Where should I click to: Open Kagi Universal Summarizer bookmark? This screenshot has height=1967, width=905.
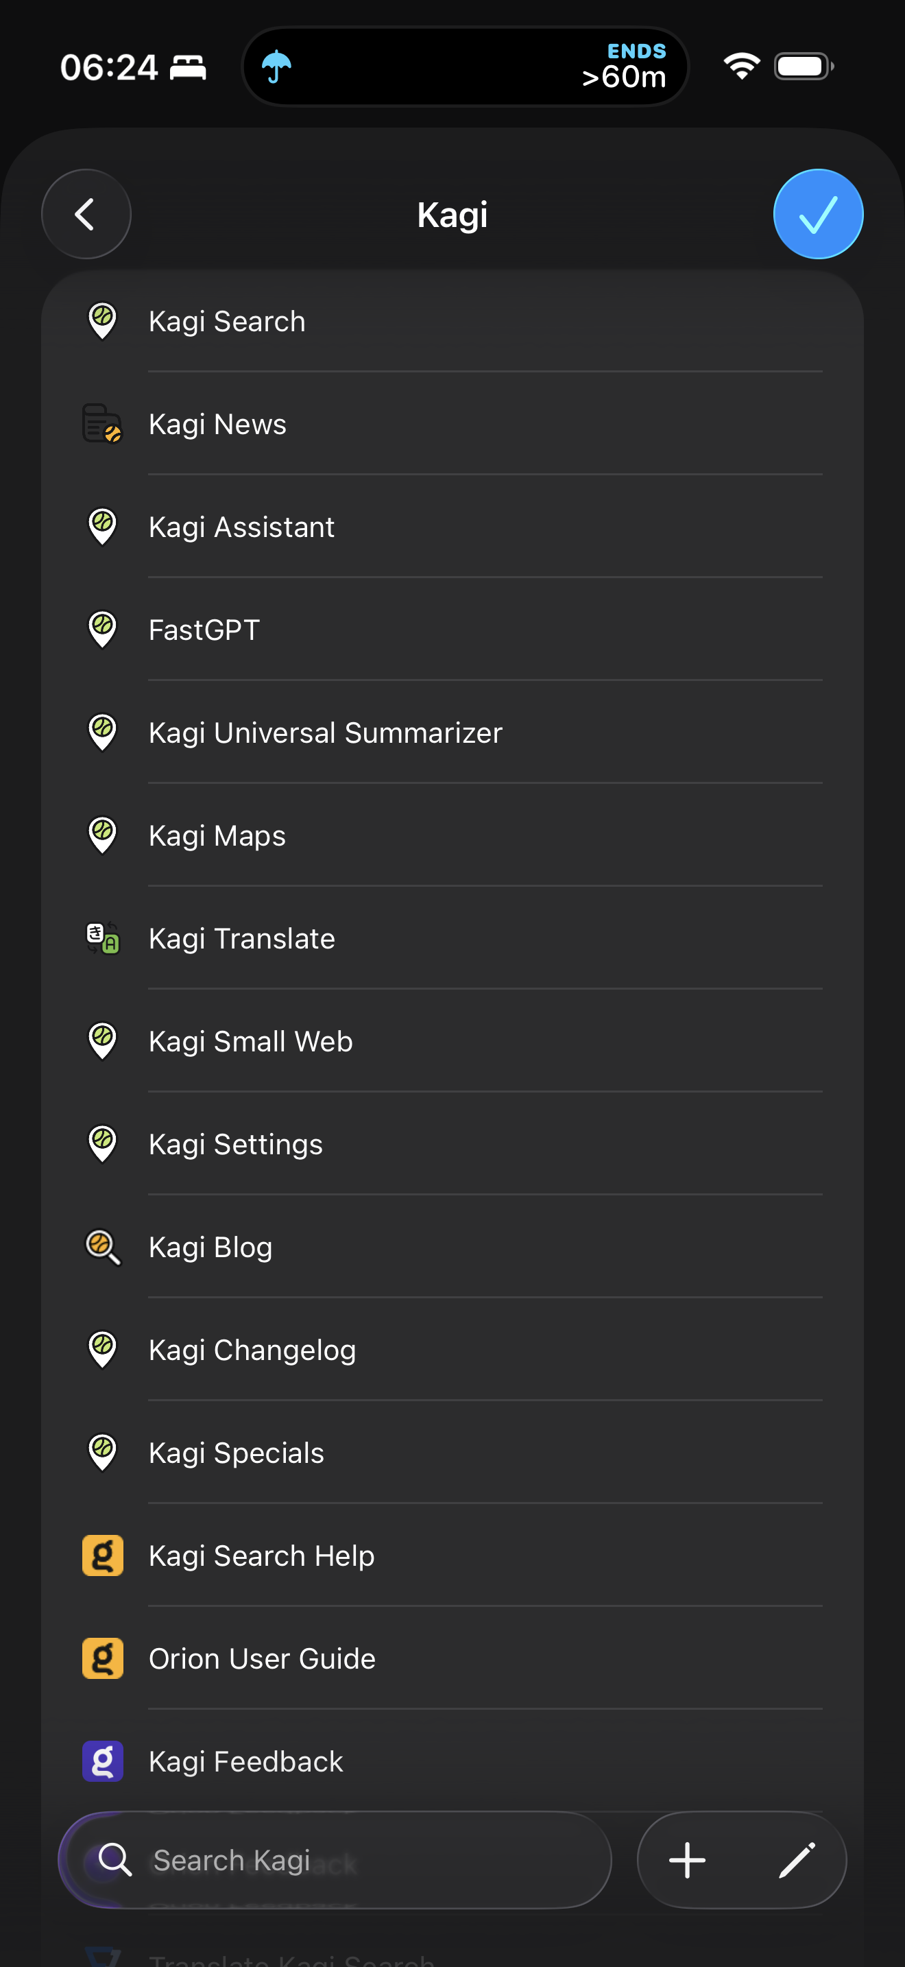coord(326,733)
